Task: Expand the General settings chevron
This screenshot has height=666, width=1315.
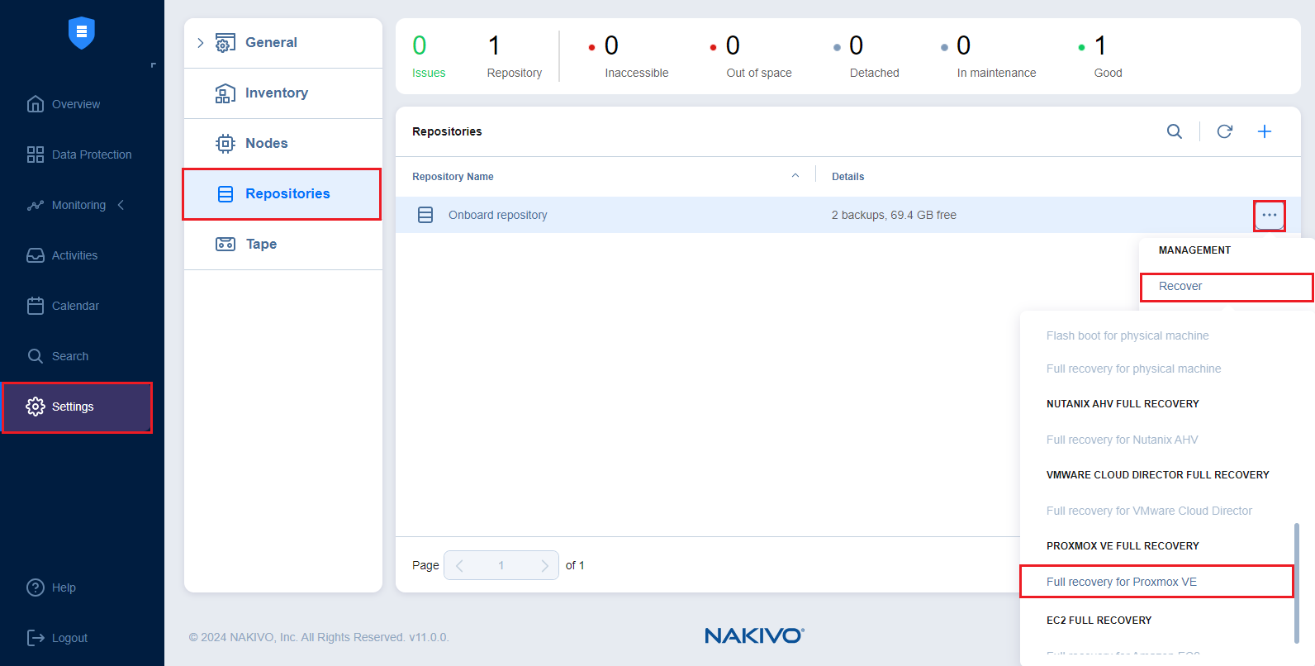Action: click(200, 43)
